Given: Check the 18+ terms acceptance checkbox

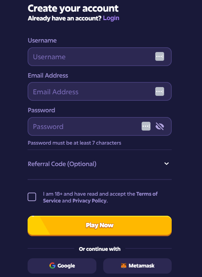Looking at the screenshot, I should tap(32, 197).
